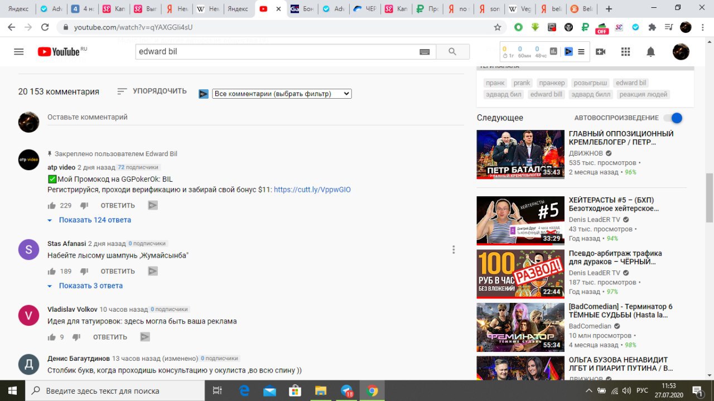The width and height of the screenshot is (714, 401).
Task: Expand the 124 replies on pinned comment
Action: [89, 220]
